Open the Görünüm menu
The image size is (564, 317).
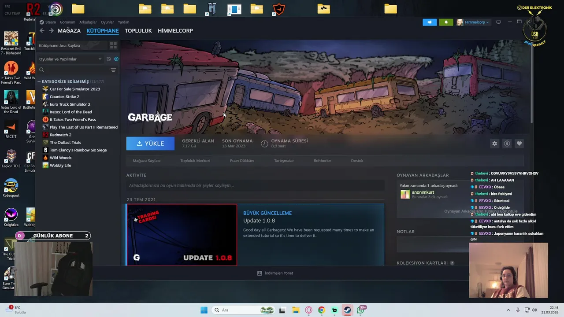[67, 22]
